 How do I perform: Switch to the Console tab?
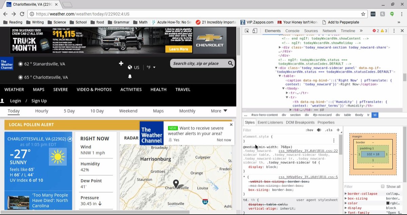pyautogui.click(x=292, y=31)
